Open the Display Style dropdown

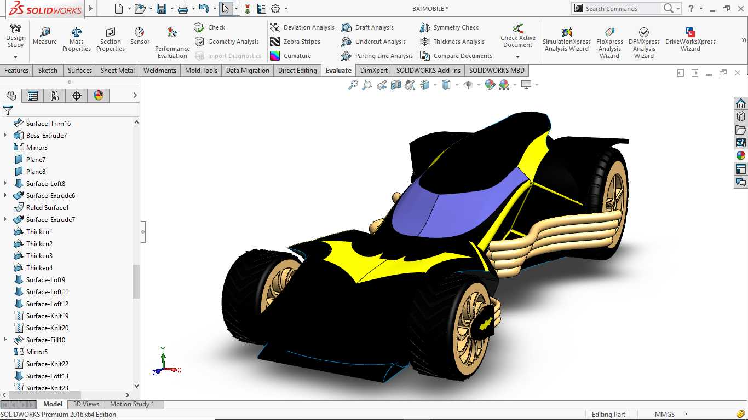coord(457,85)
